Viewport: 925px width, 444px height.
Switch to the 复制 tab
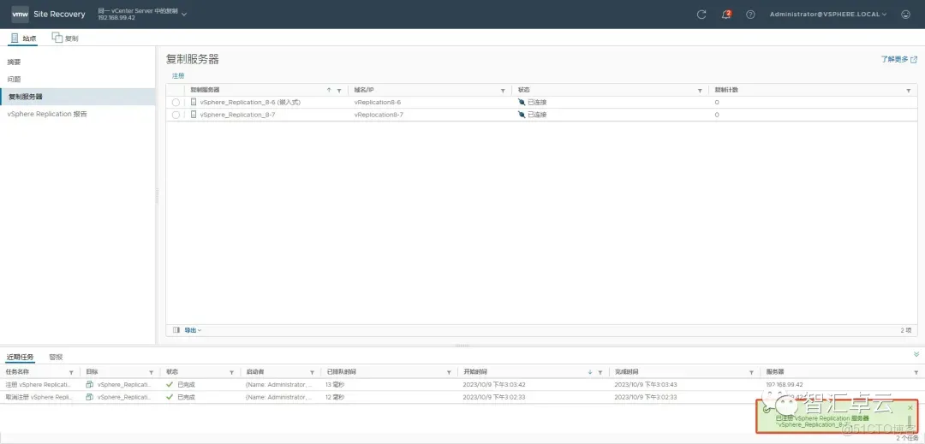(x=65, y=38)
